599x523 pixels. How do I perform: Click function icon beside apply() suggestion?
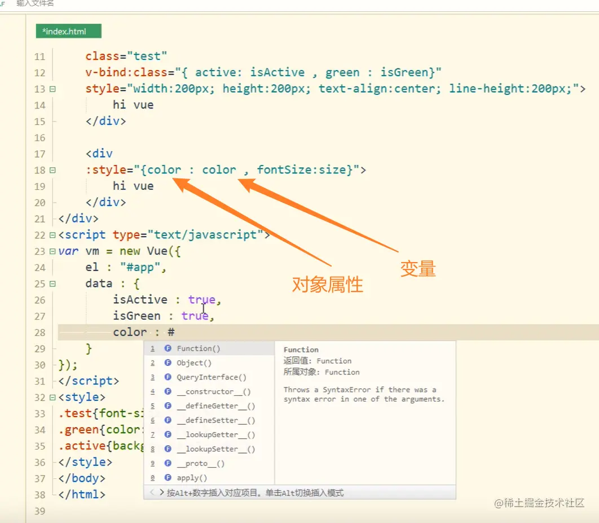[168, 477]
